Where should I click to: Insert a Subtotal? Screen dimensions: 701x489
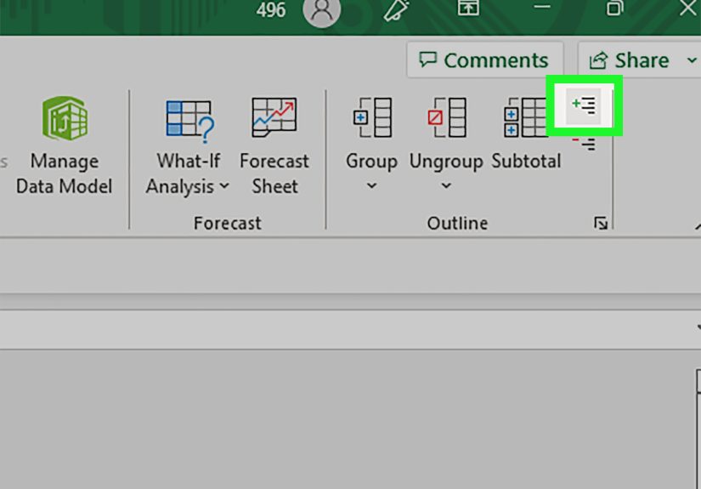[x=526, y=134]
